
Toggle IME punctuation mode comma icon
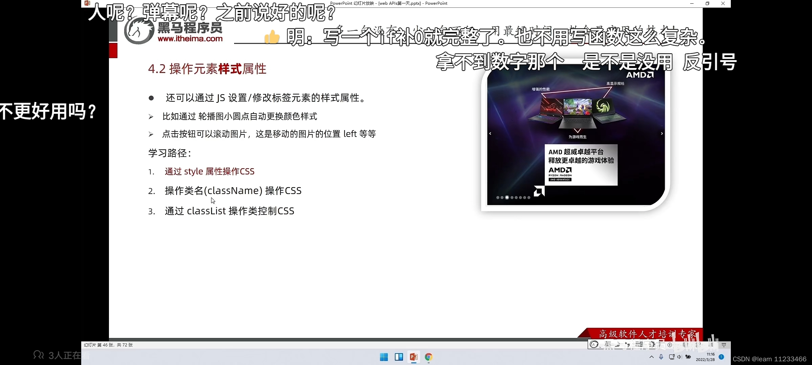[628, 344]
